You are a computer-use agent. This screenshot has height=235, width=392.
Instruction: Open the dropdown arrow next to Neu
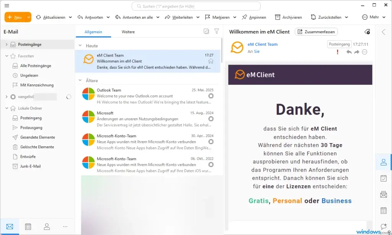pyautogui.click(x=29, y=17)
